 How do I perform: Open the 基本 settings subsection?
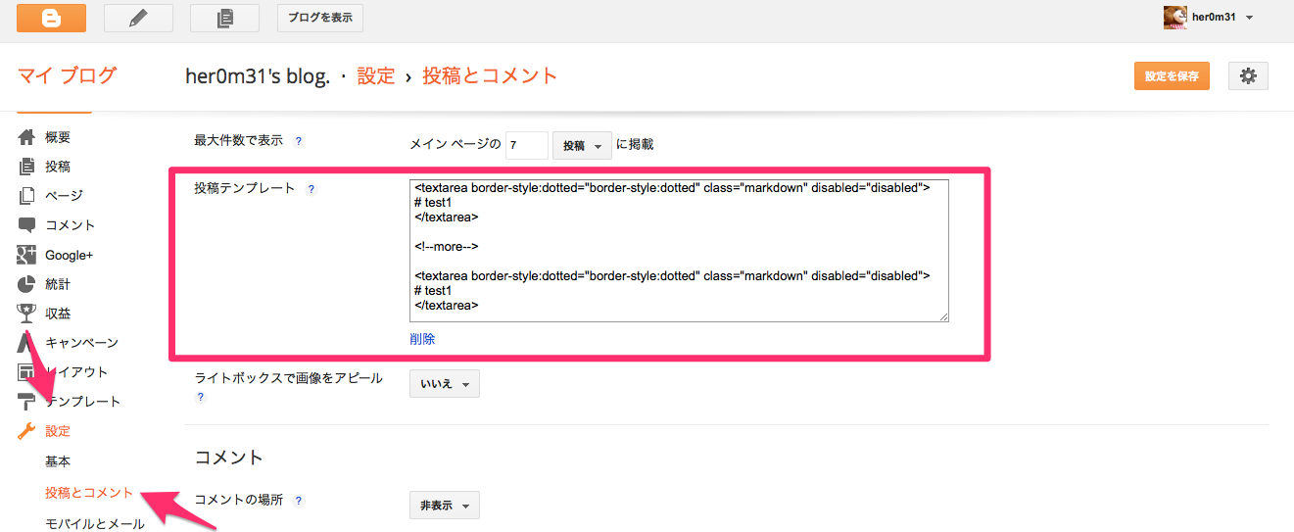click(x=58, y=461)
